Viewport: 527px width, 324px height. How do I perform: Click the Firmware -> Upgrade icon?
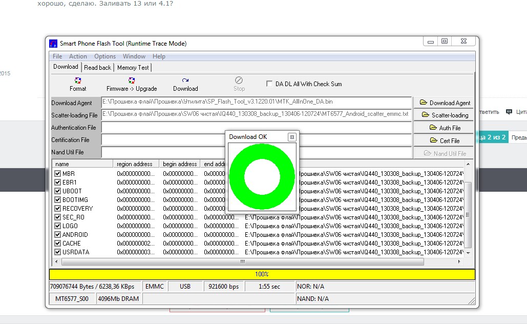click(132, 84)
